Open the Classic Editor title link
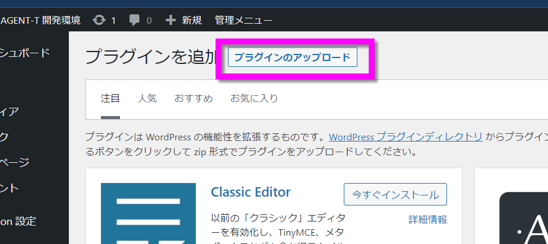The height and width of the screenshot is (244, 548). 251,192
